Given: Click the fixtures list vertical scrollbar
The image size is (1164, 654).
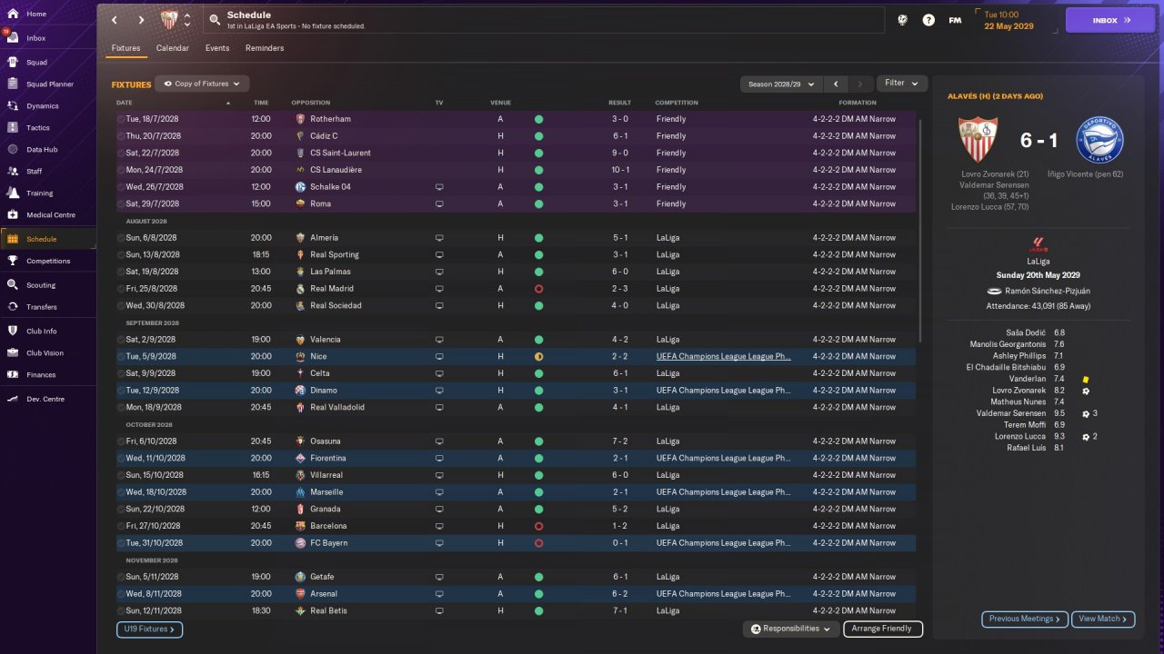Looking at the screenshot, I should click(920, 232).
